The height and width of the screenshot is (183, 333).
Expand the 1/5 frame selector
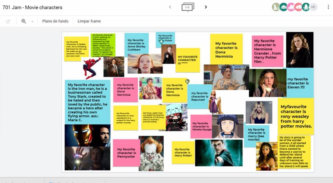[x=187, y=7]
